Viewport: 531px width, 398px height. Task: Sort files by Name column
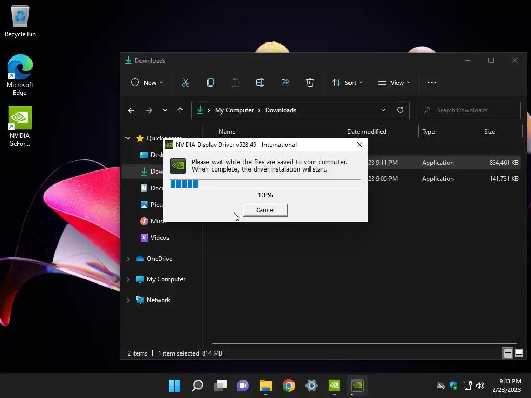[x=227, y=132]
